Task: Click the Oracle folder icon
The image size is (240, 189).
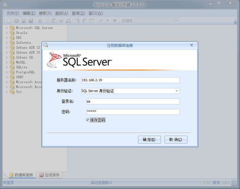Action: pyautogui.click(x=12, y=33)
